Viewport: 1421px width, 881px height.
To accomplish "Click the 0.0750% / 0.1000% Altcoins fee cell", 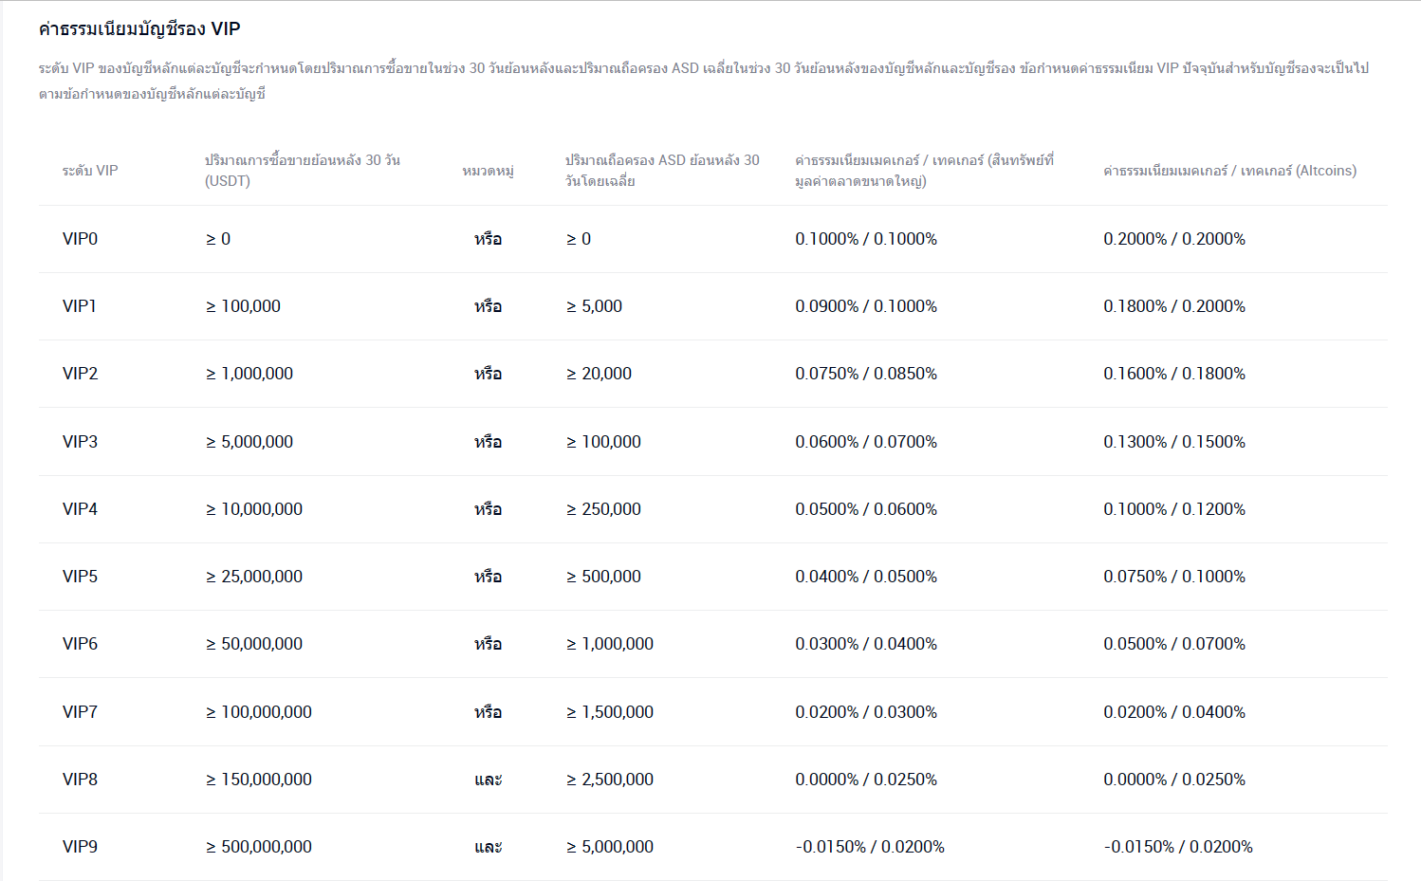I will click(1174, 577).
